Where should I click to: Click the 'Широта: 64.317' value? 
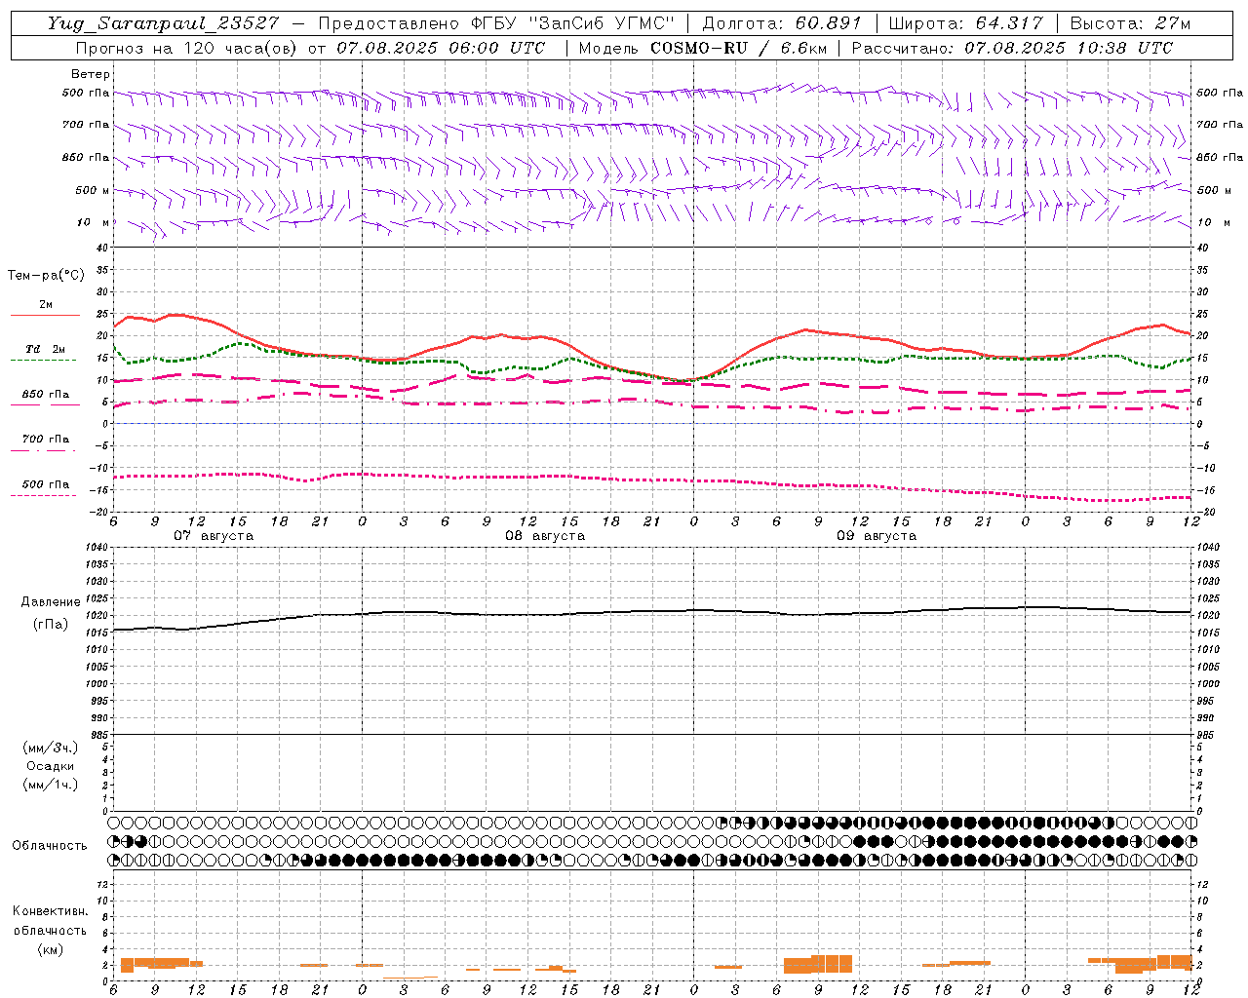click(x=965, y=23)
